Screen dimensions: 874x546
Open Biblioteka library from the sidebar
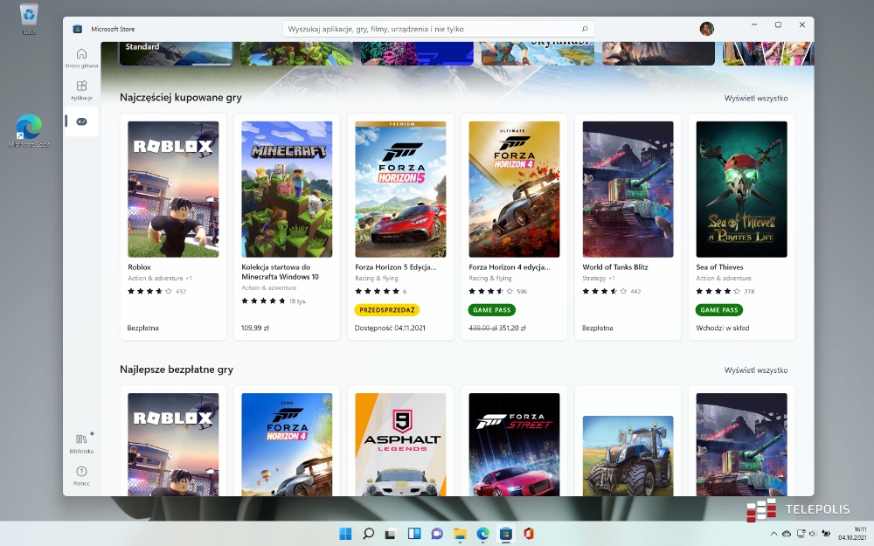tap(81, 443)
